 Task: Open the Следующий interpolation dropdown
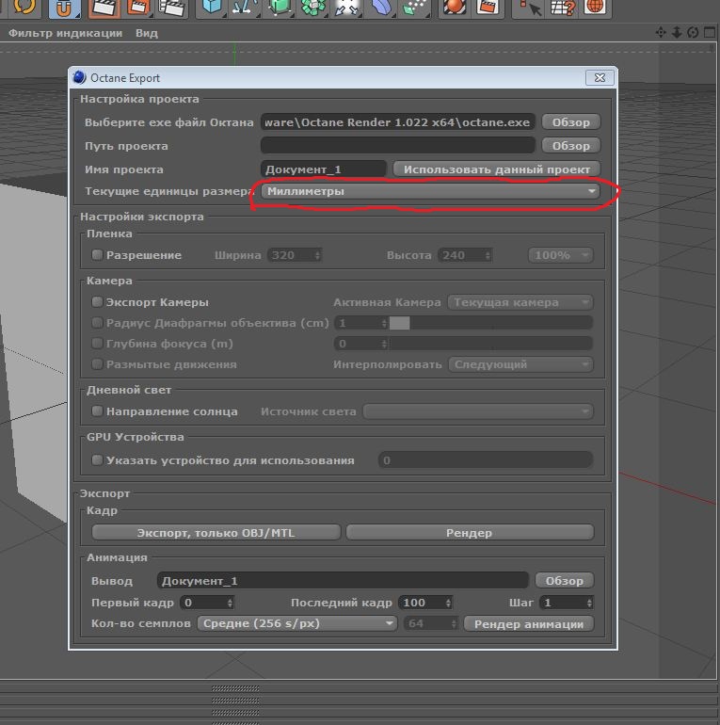(x=520, y=363)
